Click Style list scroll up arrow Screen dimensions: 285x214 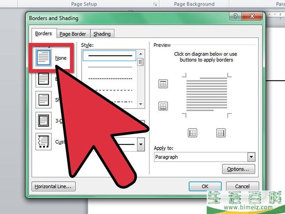pos(141,54)
